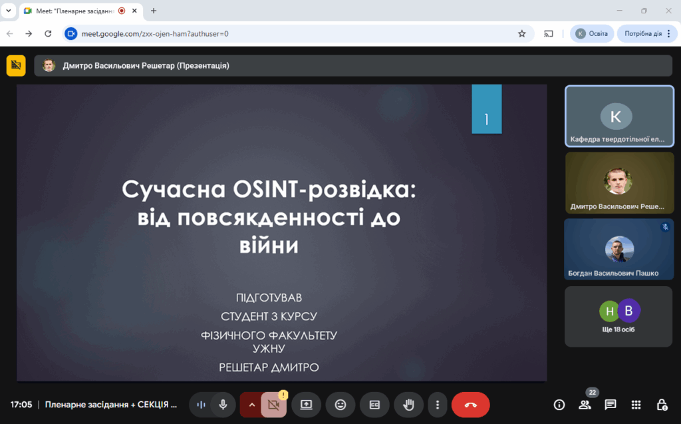Image resolution: width=681 pixels, height=424 pixels.
Task: Open the tab search dropdown arrow
Action: pyautogui.click(x=9, y=11)
